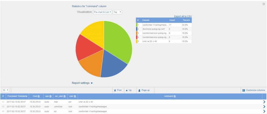The image size is (267, 114).
Task: Click the Up navigation button
Action: [129, 90]
